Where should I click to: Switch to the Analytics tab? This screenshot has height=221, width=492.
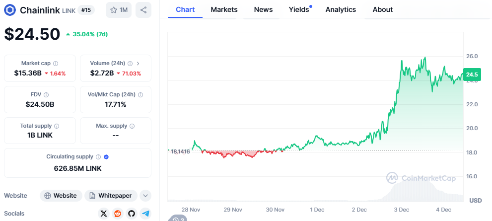pos(341,10)
